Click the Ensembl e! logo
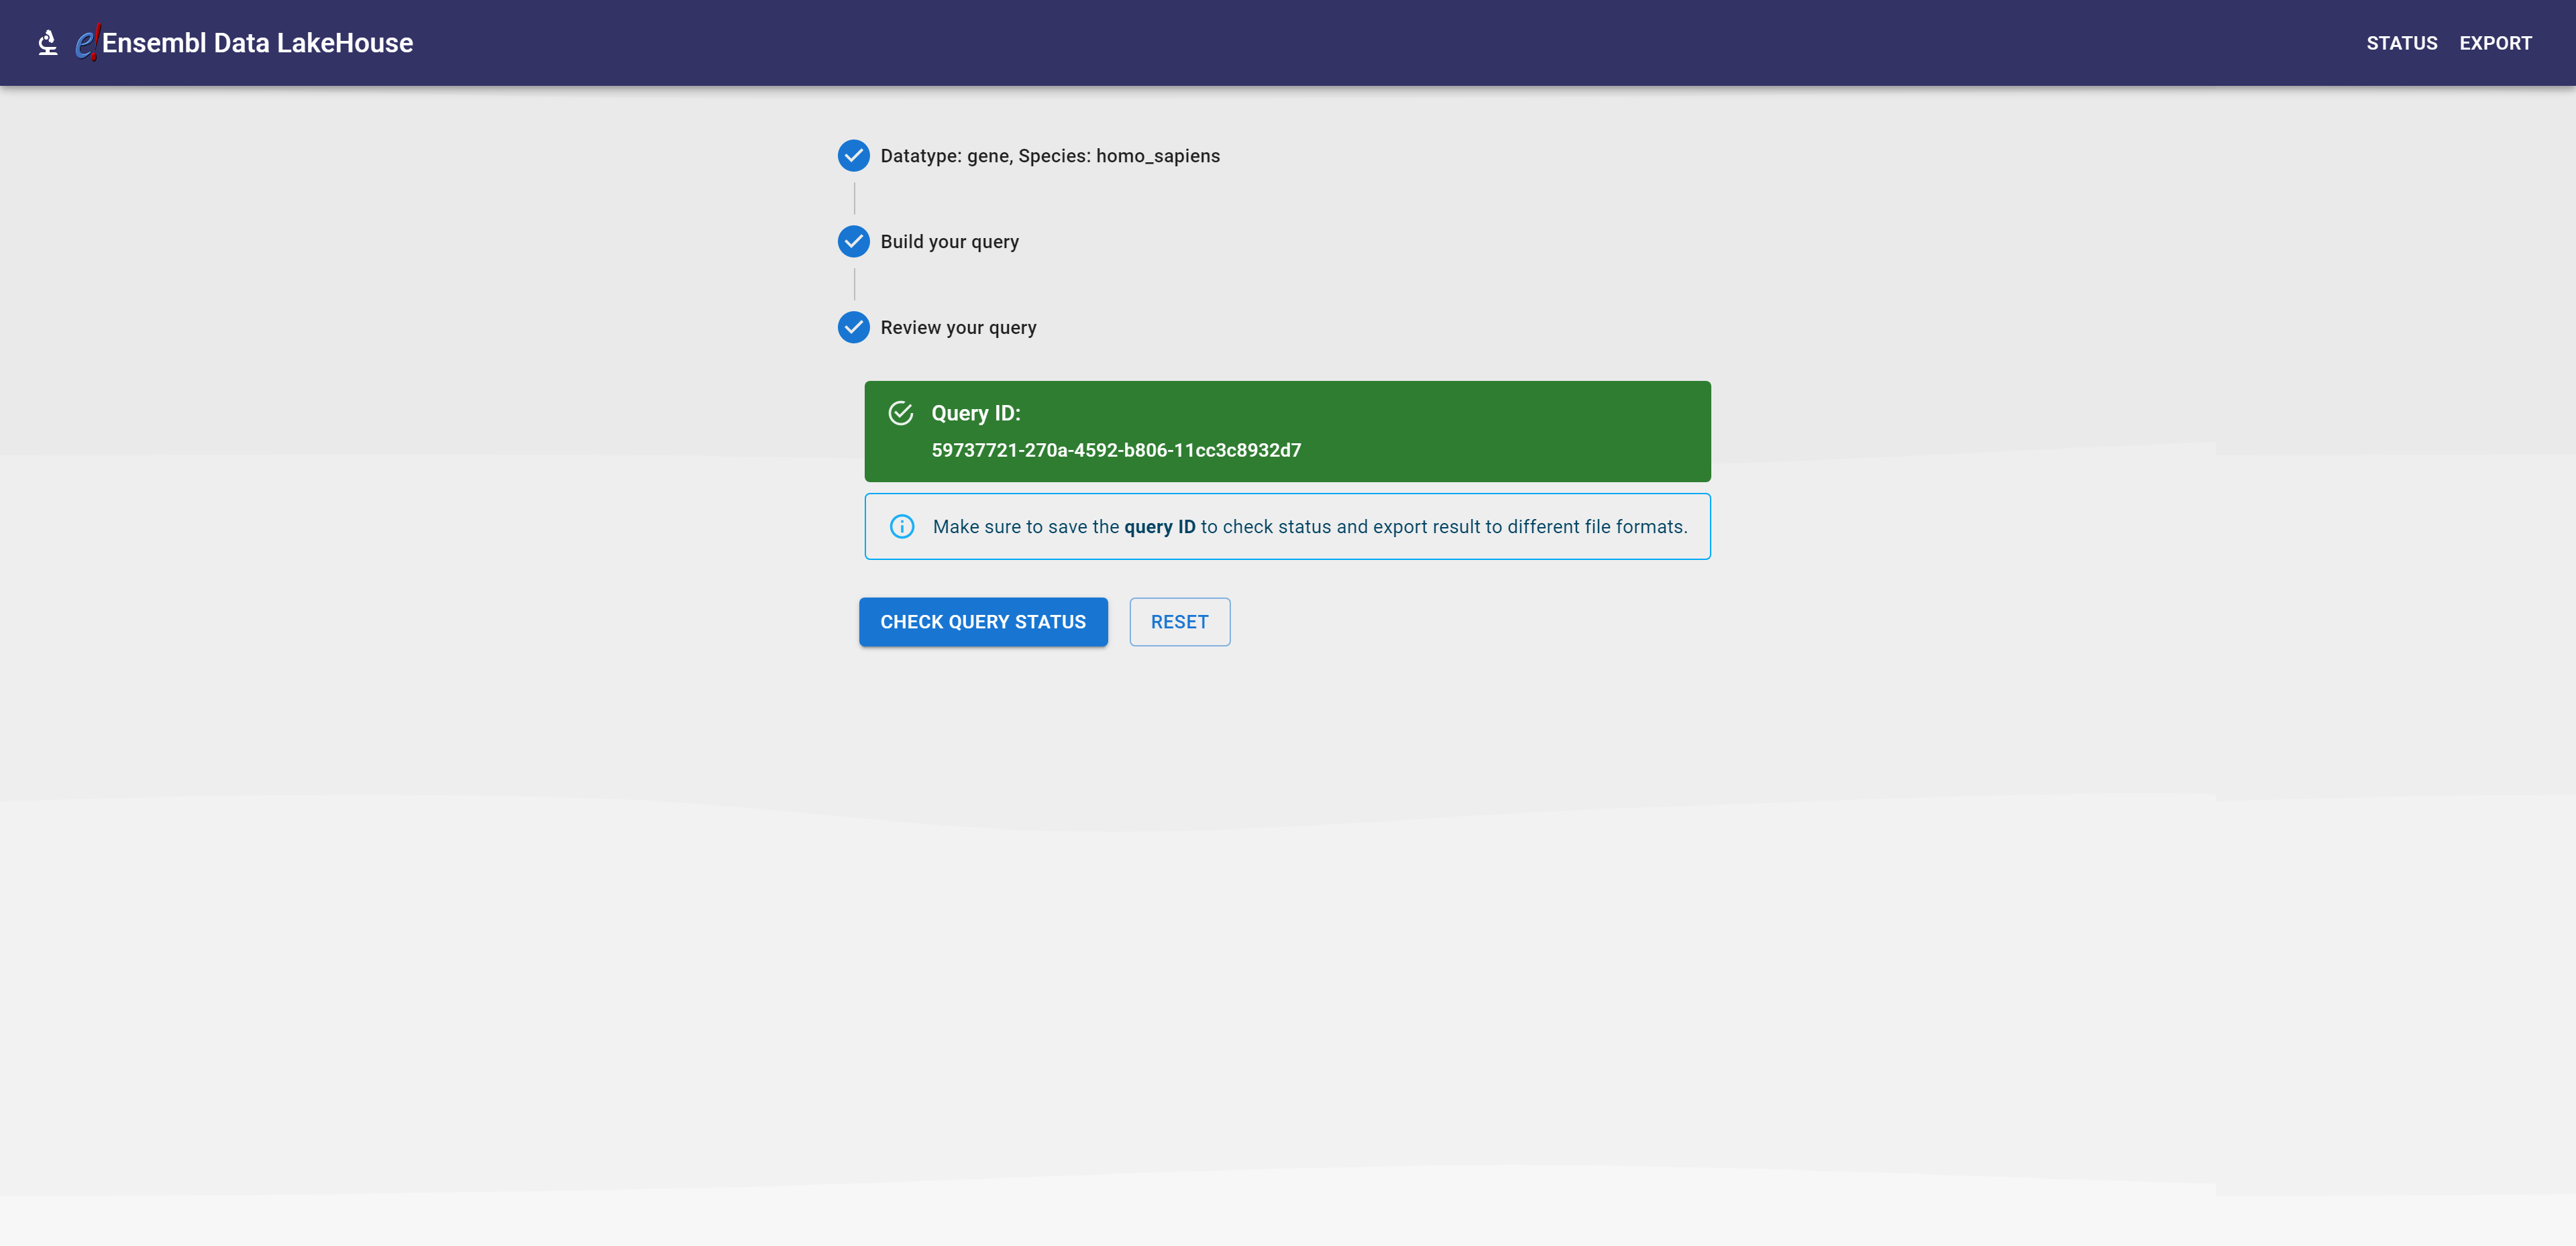This screenshot has width=2576, height=1246. (87, 43)
